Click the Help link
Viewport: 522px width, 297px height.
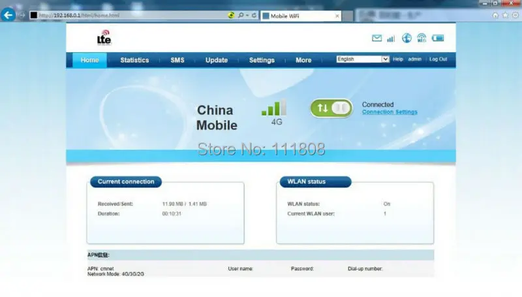[x=398, y=59]
